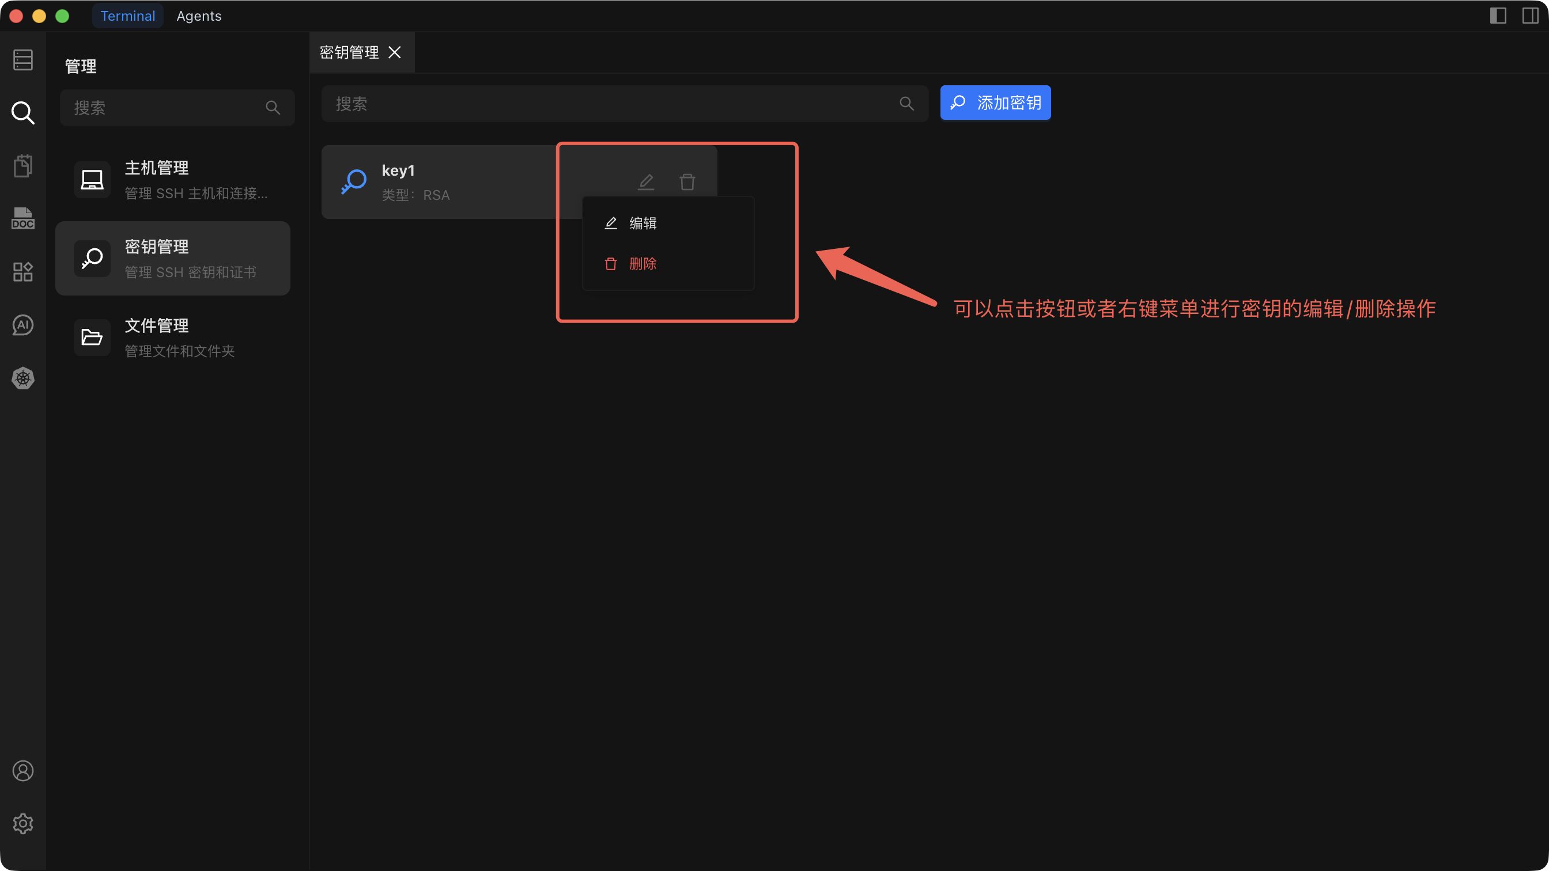Choose 删除 from the context menu
Screen dimensions: 1549x871
[642, 264]
